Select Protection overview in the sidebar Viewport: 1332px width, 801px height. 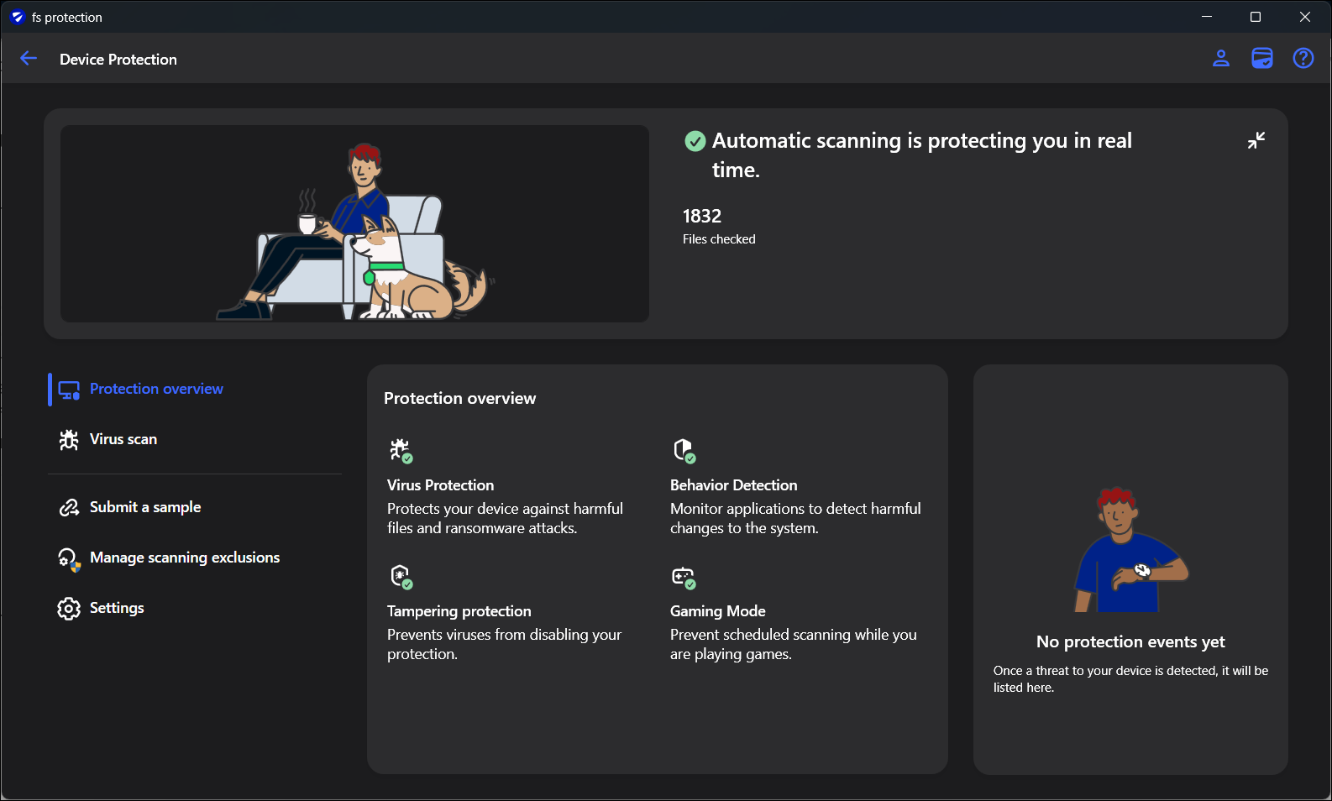coord(156,389)
